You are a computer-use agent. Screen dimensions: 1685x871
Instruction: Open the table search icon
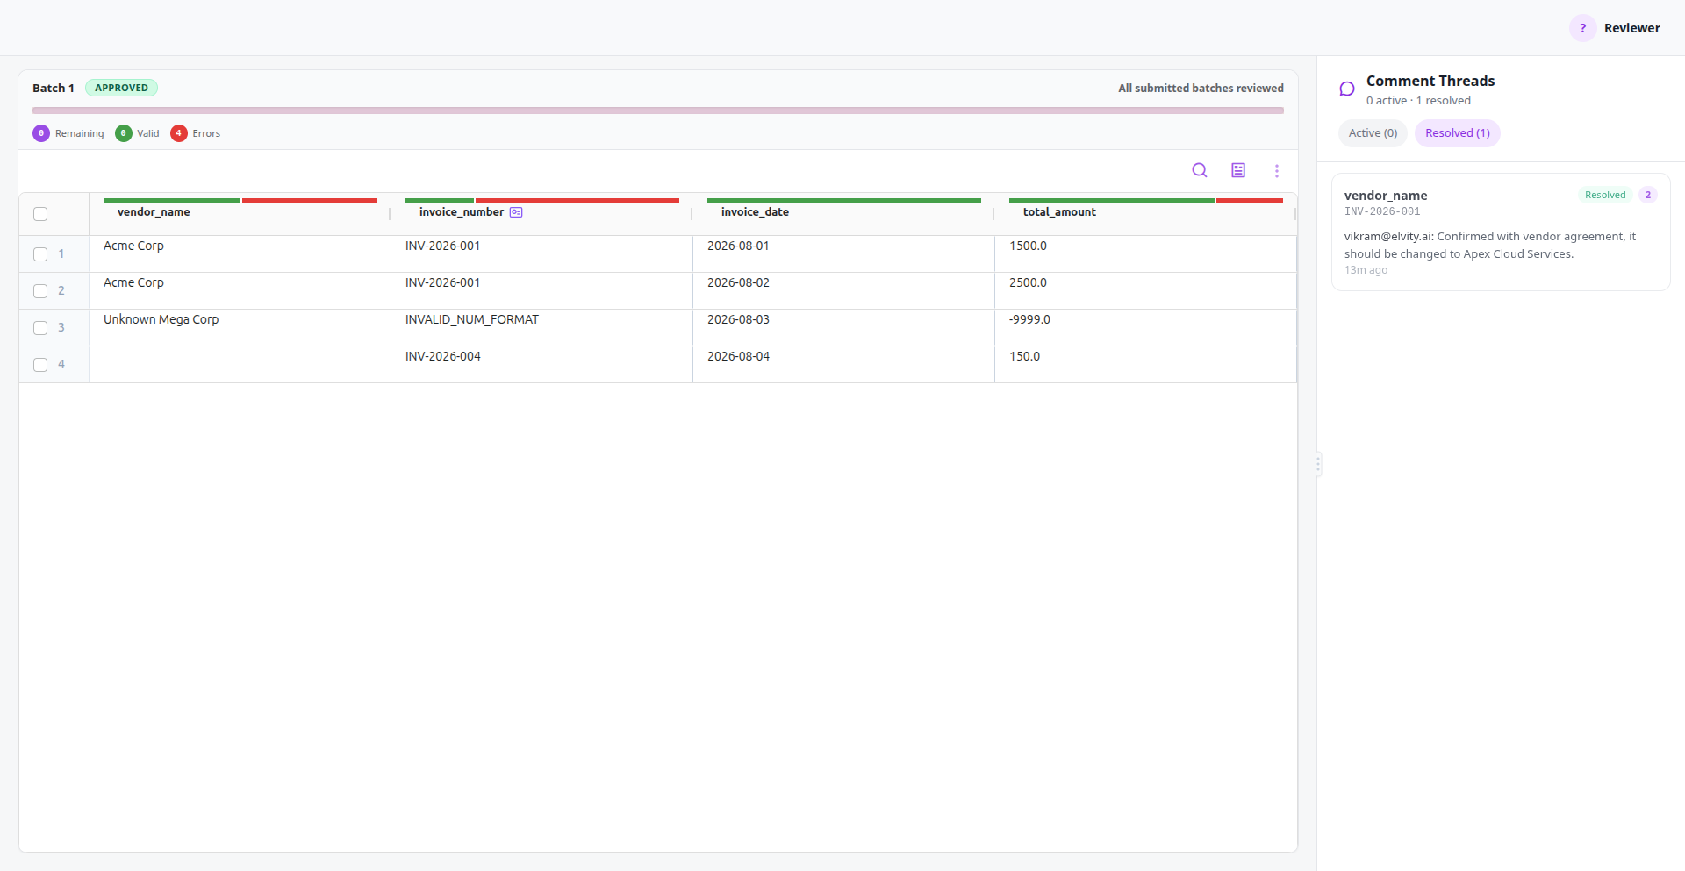point(1200,170)
